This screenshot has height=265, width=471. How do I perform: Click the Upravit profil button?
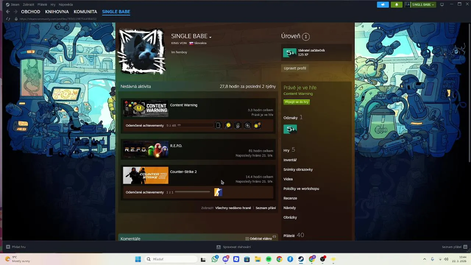tap(295, 68)
